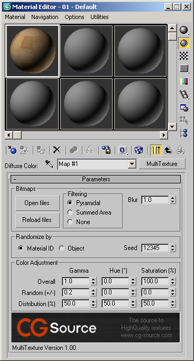Open the Utilities menu
This screenshot has width=194, height=361.
(99, 17)
